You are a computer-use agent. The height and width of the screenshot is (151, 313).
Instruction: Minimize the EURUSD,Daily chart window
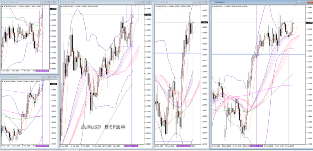[138, 2]
